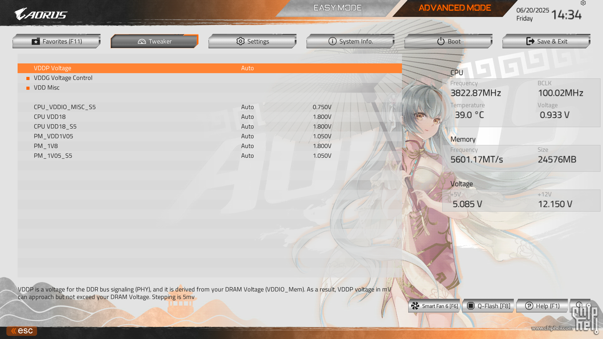Go to the System Info. tab
603x339 pixels.
(x=350, y=41)
